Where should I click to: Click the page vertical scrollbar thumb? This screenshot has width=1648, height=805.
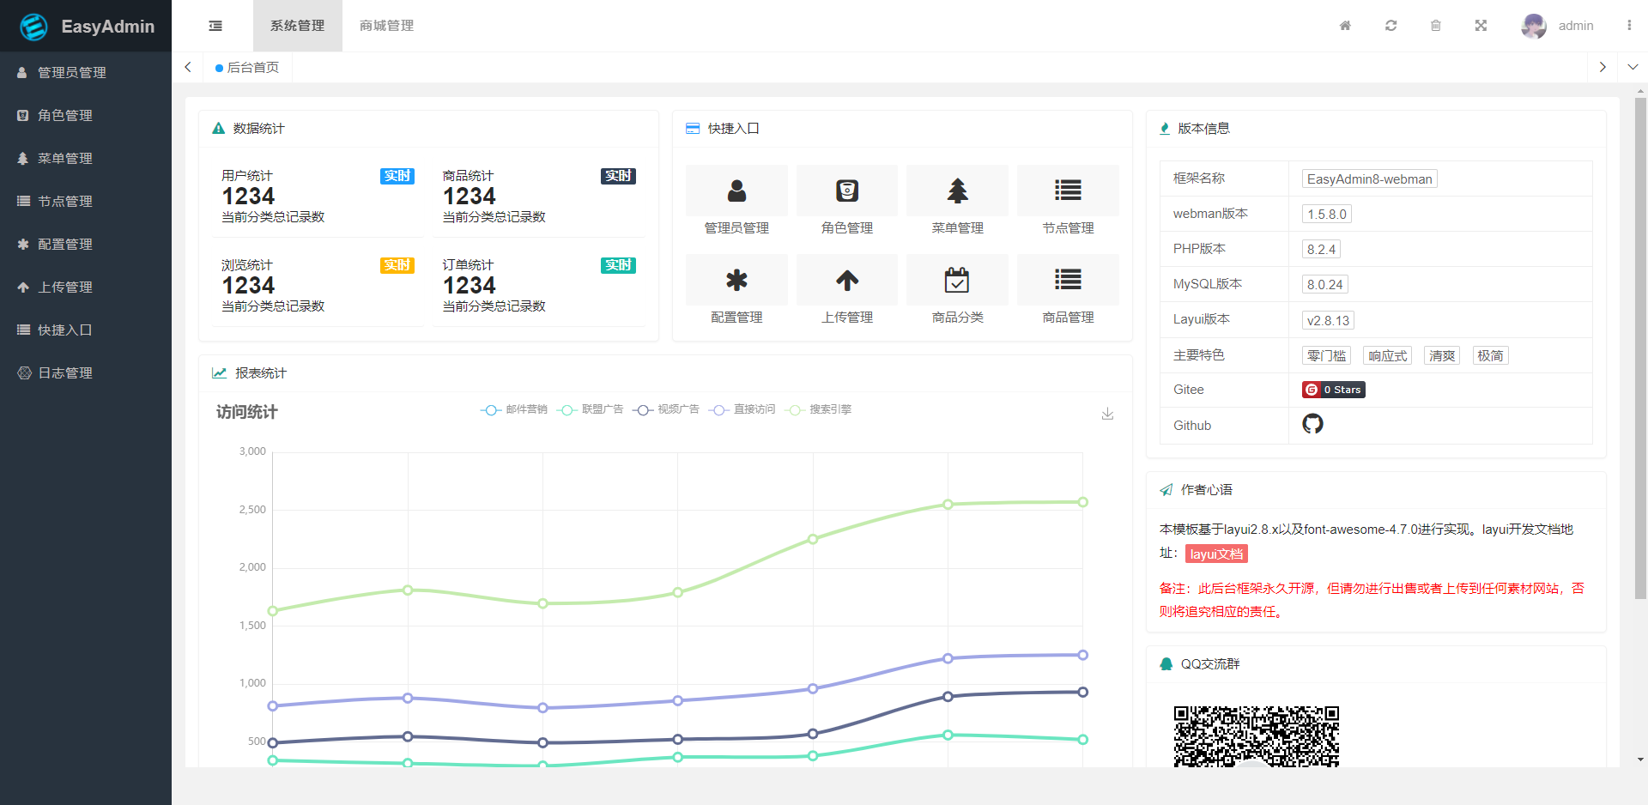pos(1640,348)
